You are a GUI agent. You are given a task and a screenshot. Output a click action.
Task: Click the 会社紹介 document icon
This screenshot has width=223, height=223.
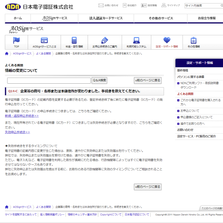[x=124, y=5]
